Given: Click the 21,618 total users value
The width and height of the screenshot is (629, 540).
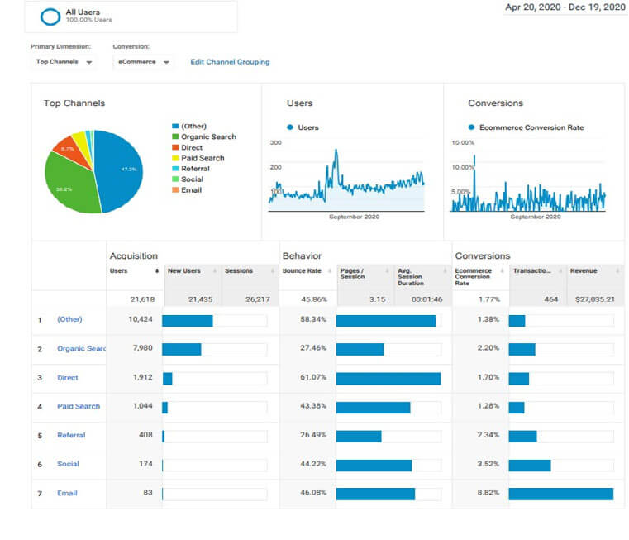Looking at the screenshot, I should [x=142, y=299].
